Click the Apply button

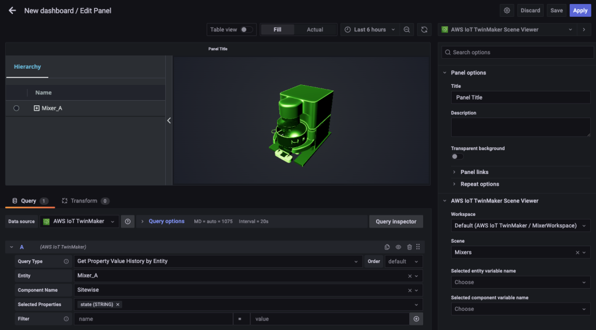point(580,10)
